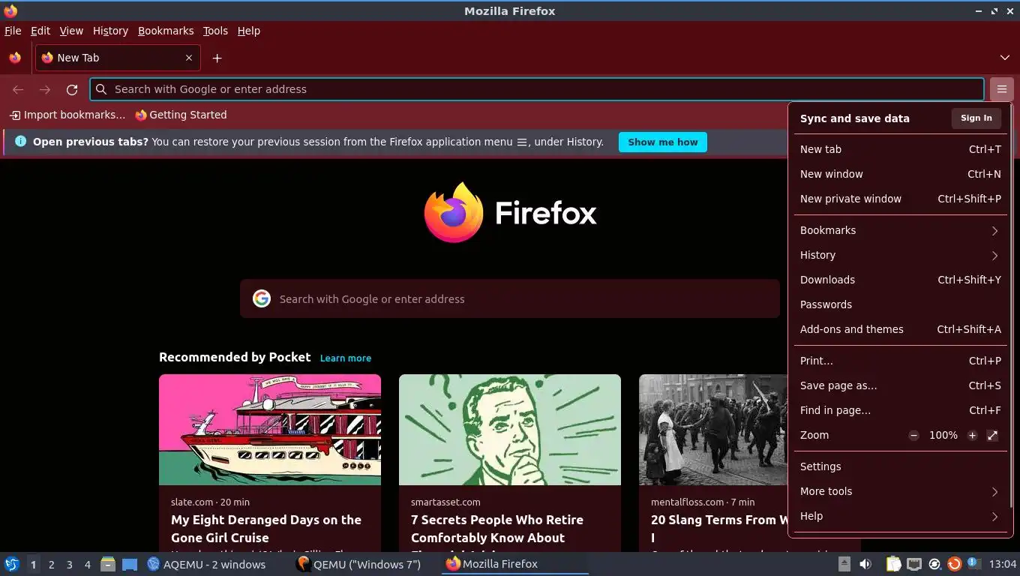Select New window from the application menu
The width and height of the screenshot is (1020, 576).
coord(900,174)
